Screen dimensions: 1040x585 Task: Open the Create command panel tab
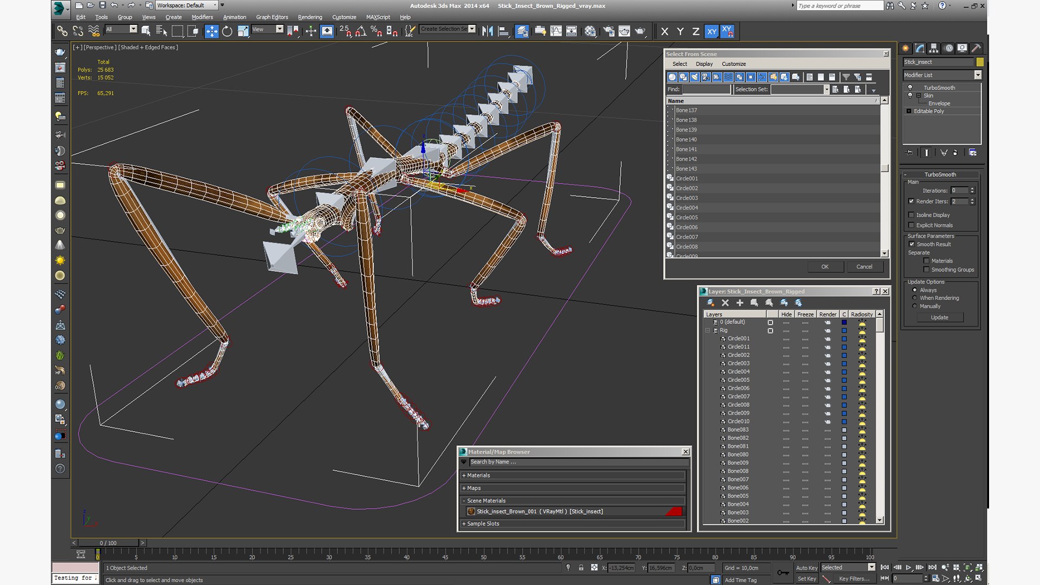click(906, 48)
